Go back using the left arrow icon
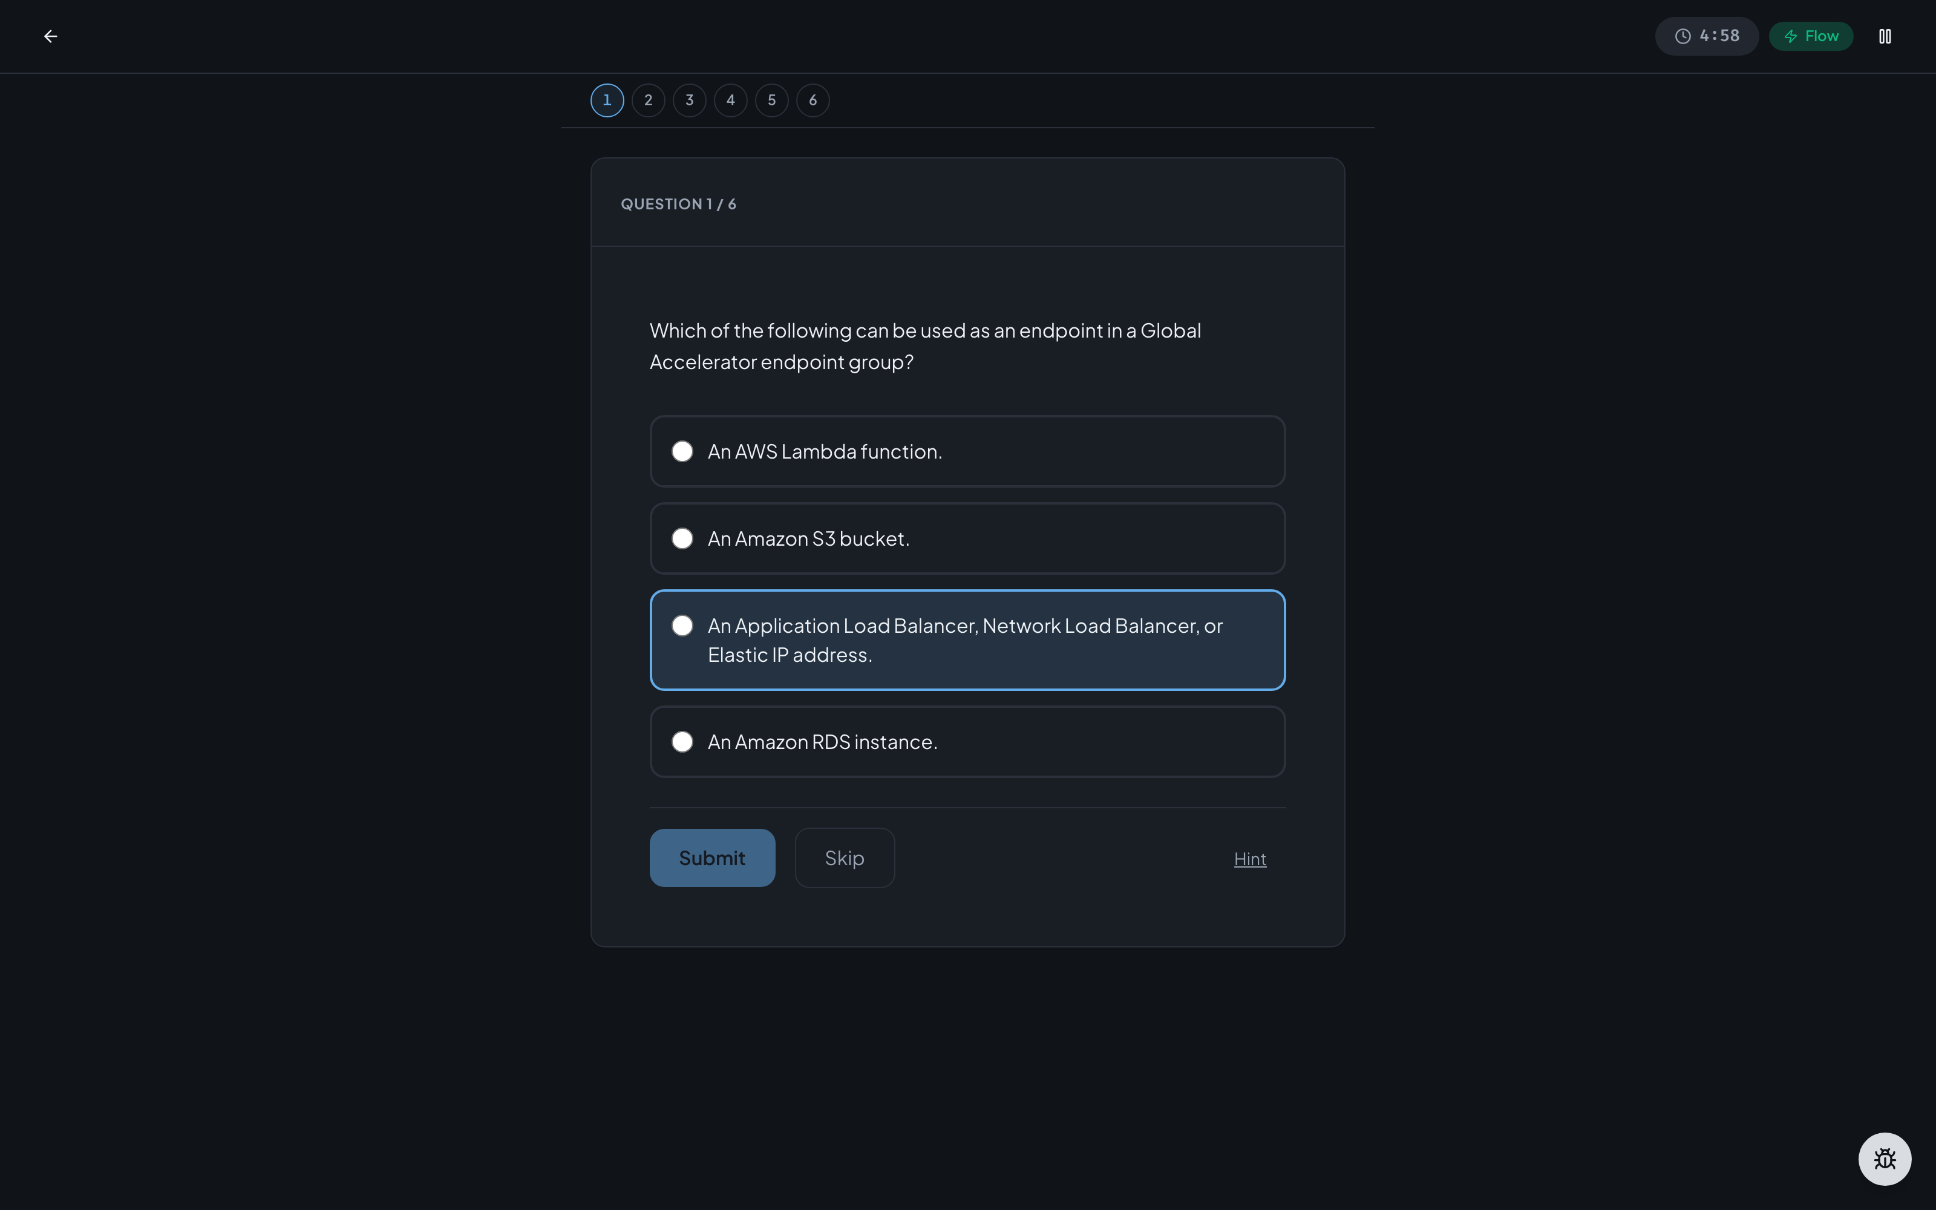Image resolution: width=1936 pixels, height=1210 pixels. pos(50,36)
